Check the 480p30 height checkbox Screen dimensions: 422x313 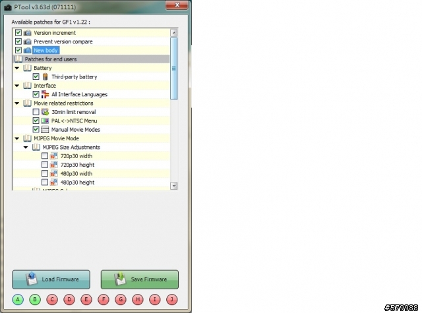tap(45, 183)
